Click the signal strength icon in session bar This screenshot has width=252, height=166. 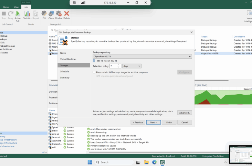(x=83, y=3)
